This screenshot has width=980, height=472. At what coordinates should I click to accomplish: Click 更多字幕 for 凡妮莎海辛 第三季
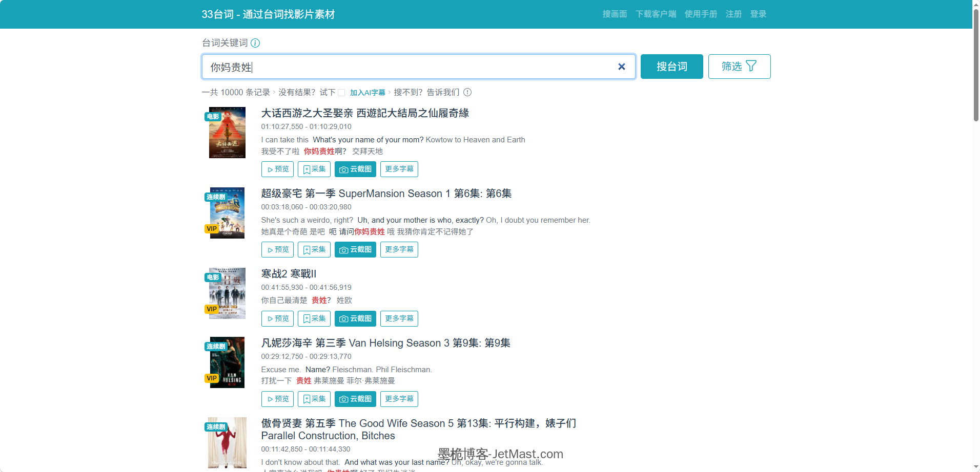399,399
